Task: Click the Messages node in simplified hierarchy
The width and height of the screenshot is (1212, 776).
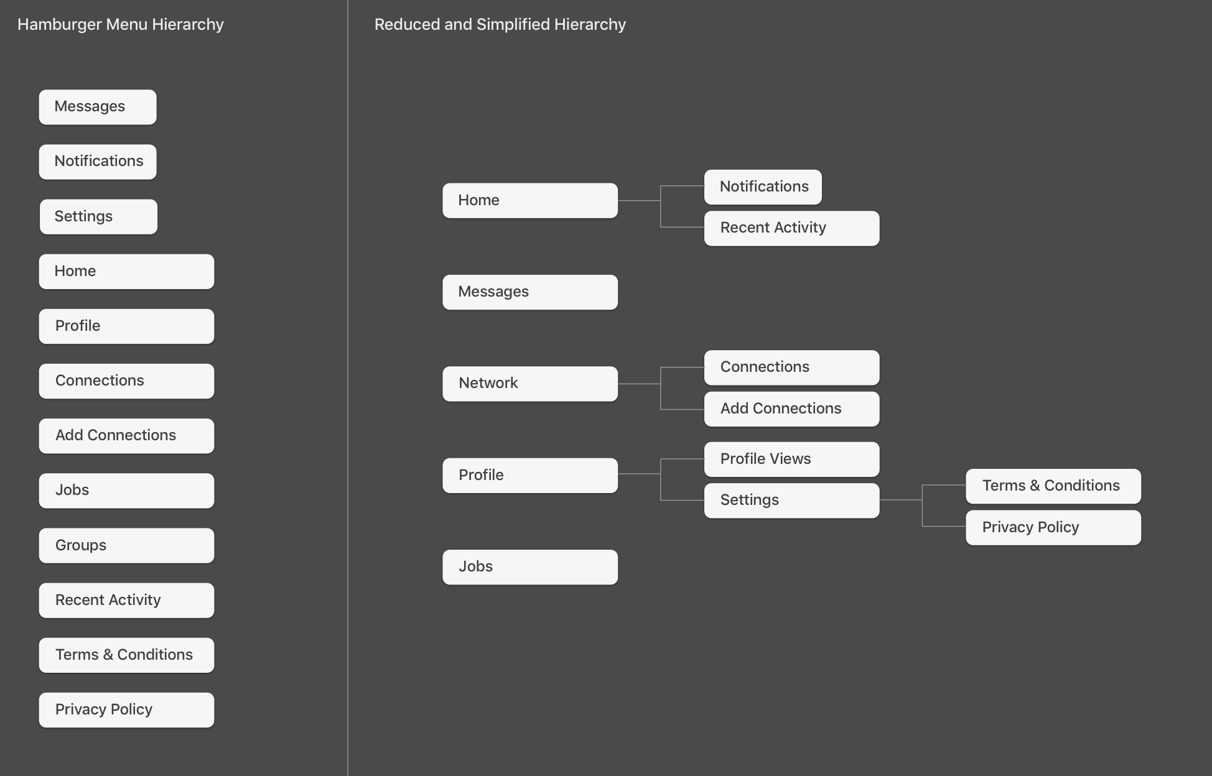Action: tap(530, 292)
